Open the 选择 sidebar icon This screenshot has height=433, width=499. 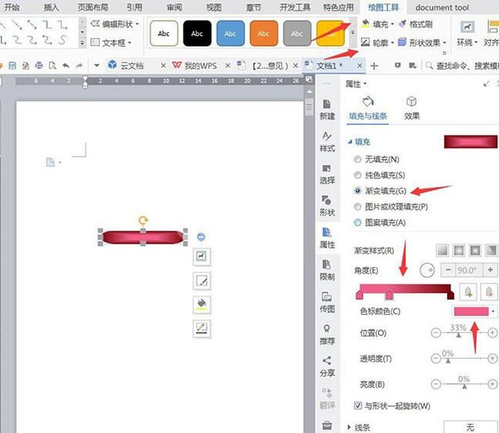click(327, 174)
